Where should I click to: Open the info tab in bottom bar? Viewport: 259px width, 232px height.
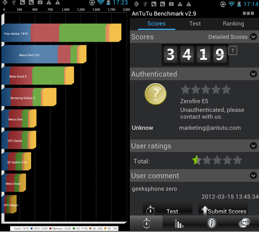pyautogui.click(x=212, y=223)
